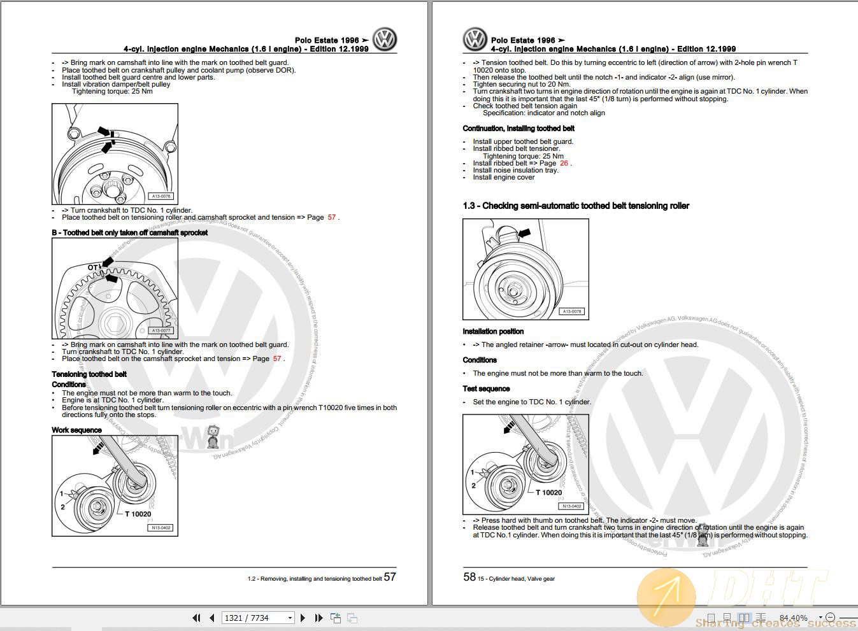This screenshot has height=631, width=858.
Task: Follow the Page 57 link under crankshaft TDC step
Action: click(331, 217)
